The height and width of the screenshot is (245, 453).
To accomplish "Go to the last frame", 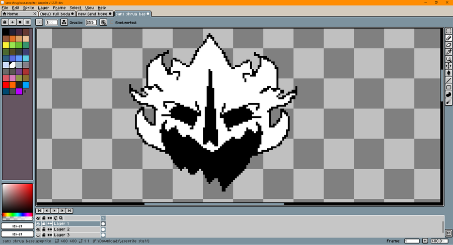I will point(69,211).
